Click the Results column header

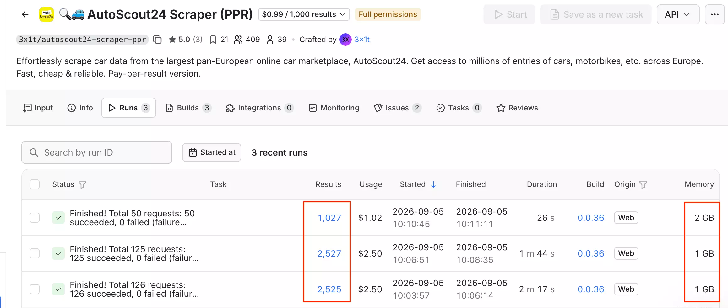pyautogui.click(x=328, y=184)
